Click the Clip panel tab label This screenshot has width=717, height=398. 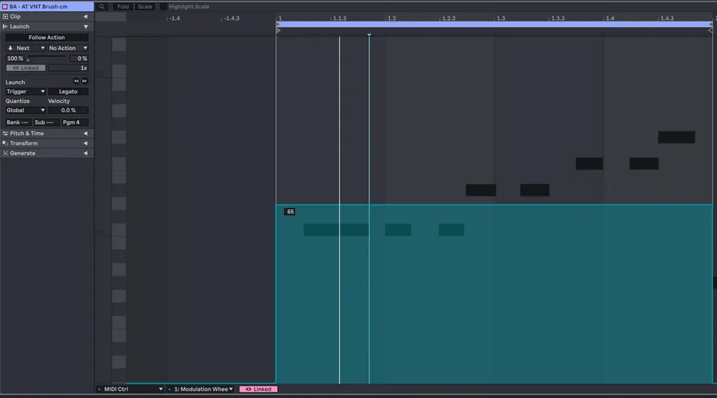(15, 17)
